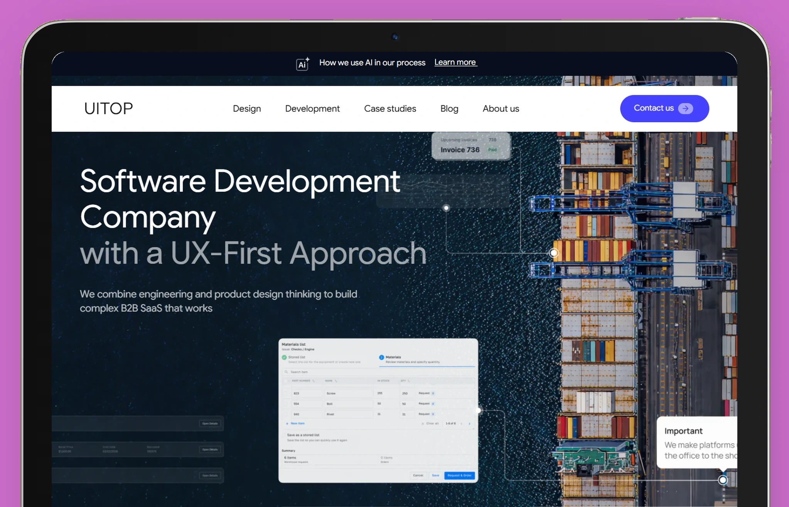This screenshot has height=507, width=789.
Task: Click the 'Checks / Engine' issue label
Action: click(x=303, y=350)
